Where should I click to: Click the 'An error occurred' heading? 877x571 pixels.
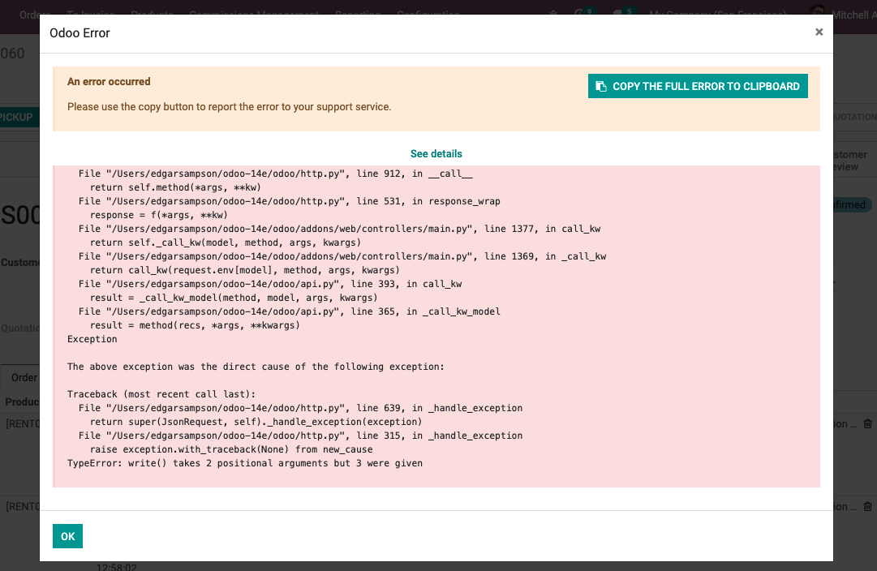[109, 82]
